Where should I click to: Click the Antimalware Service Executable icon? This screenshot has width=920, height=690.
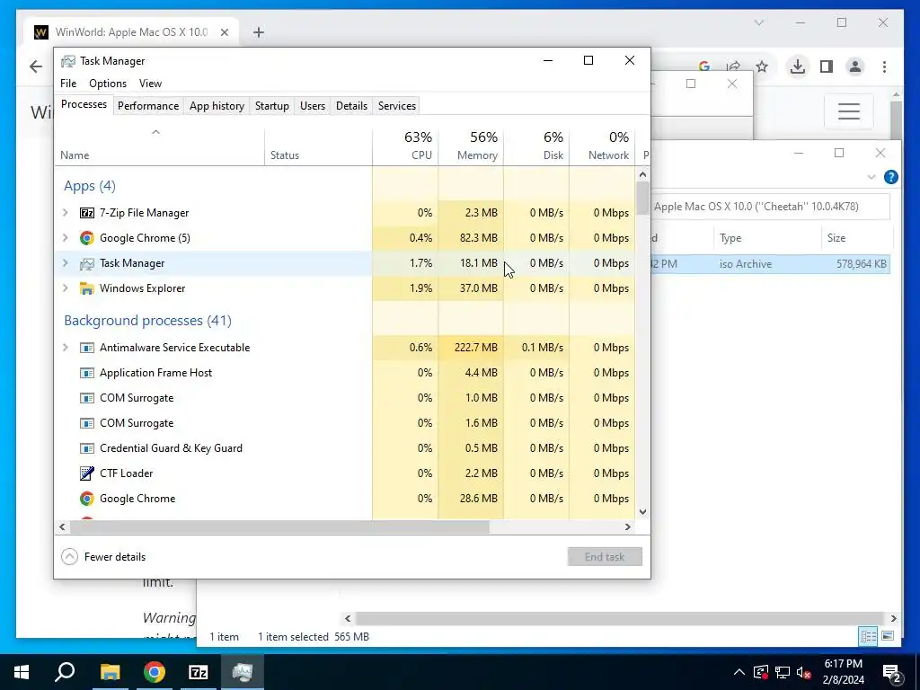point(87,348)
